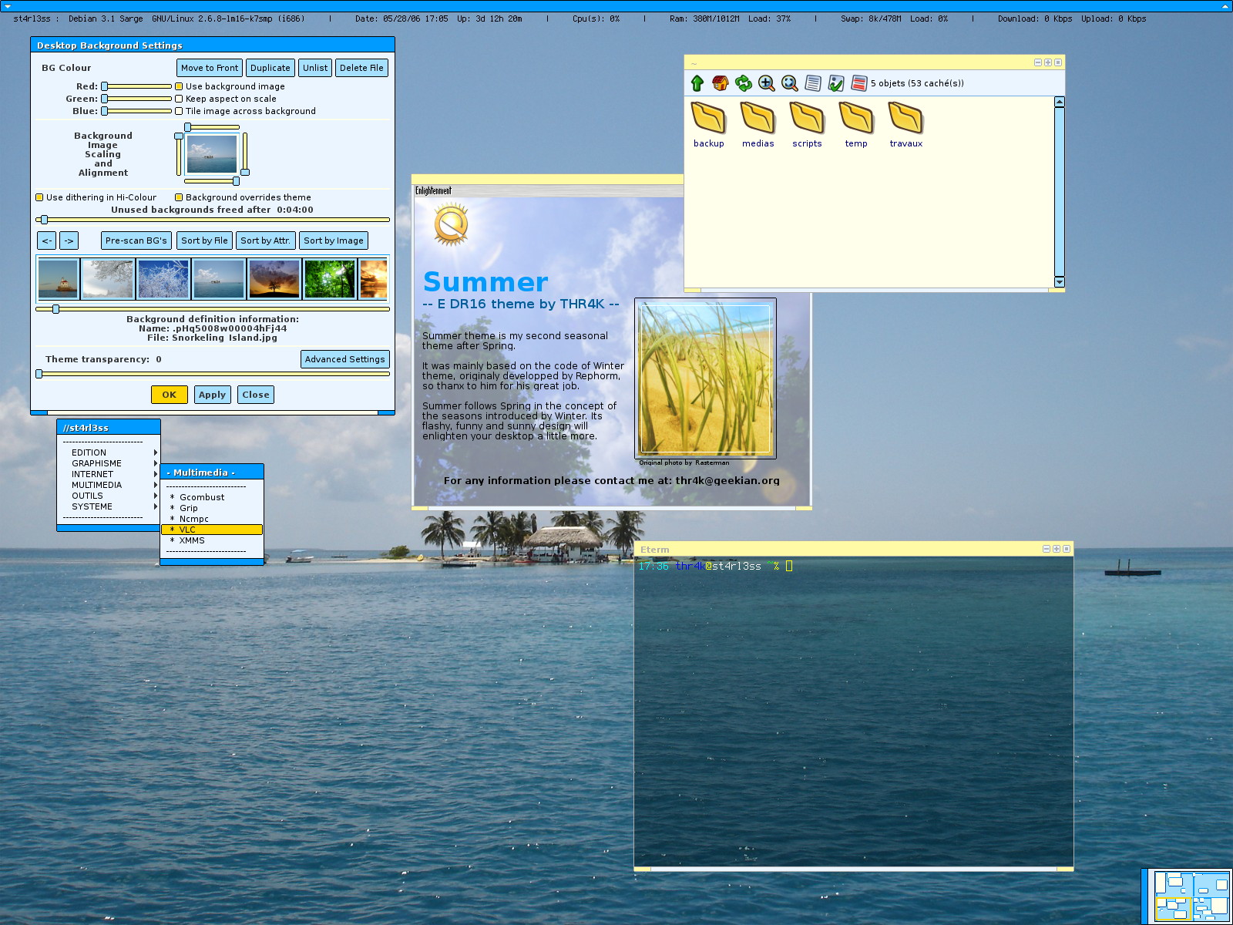Viewport: 1233px width, 925px height.
Task: Zoom in using the magnifier plus icon
Action: (767, 83)
